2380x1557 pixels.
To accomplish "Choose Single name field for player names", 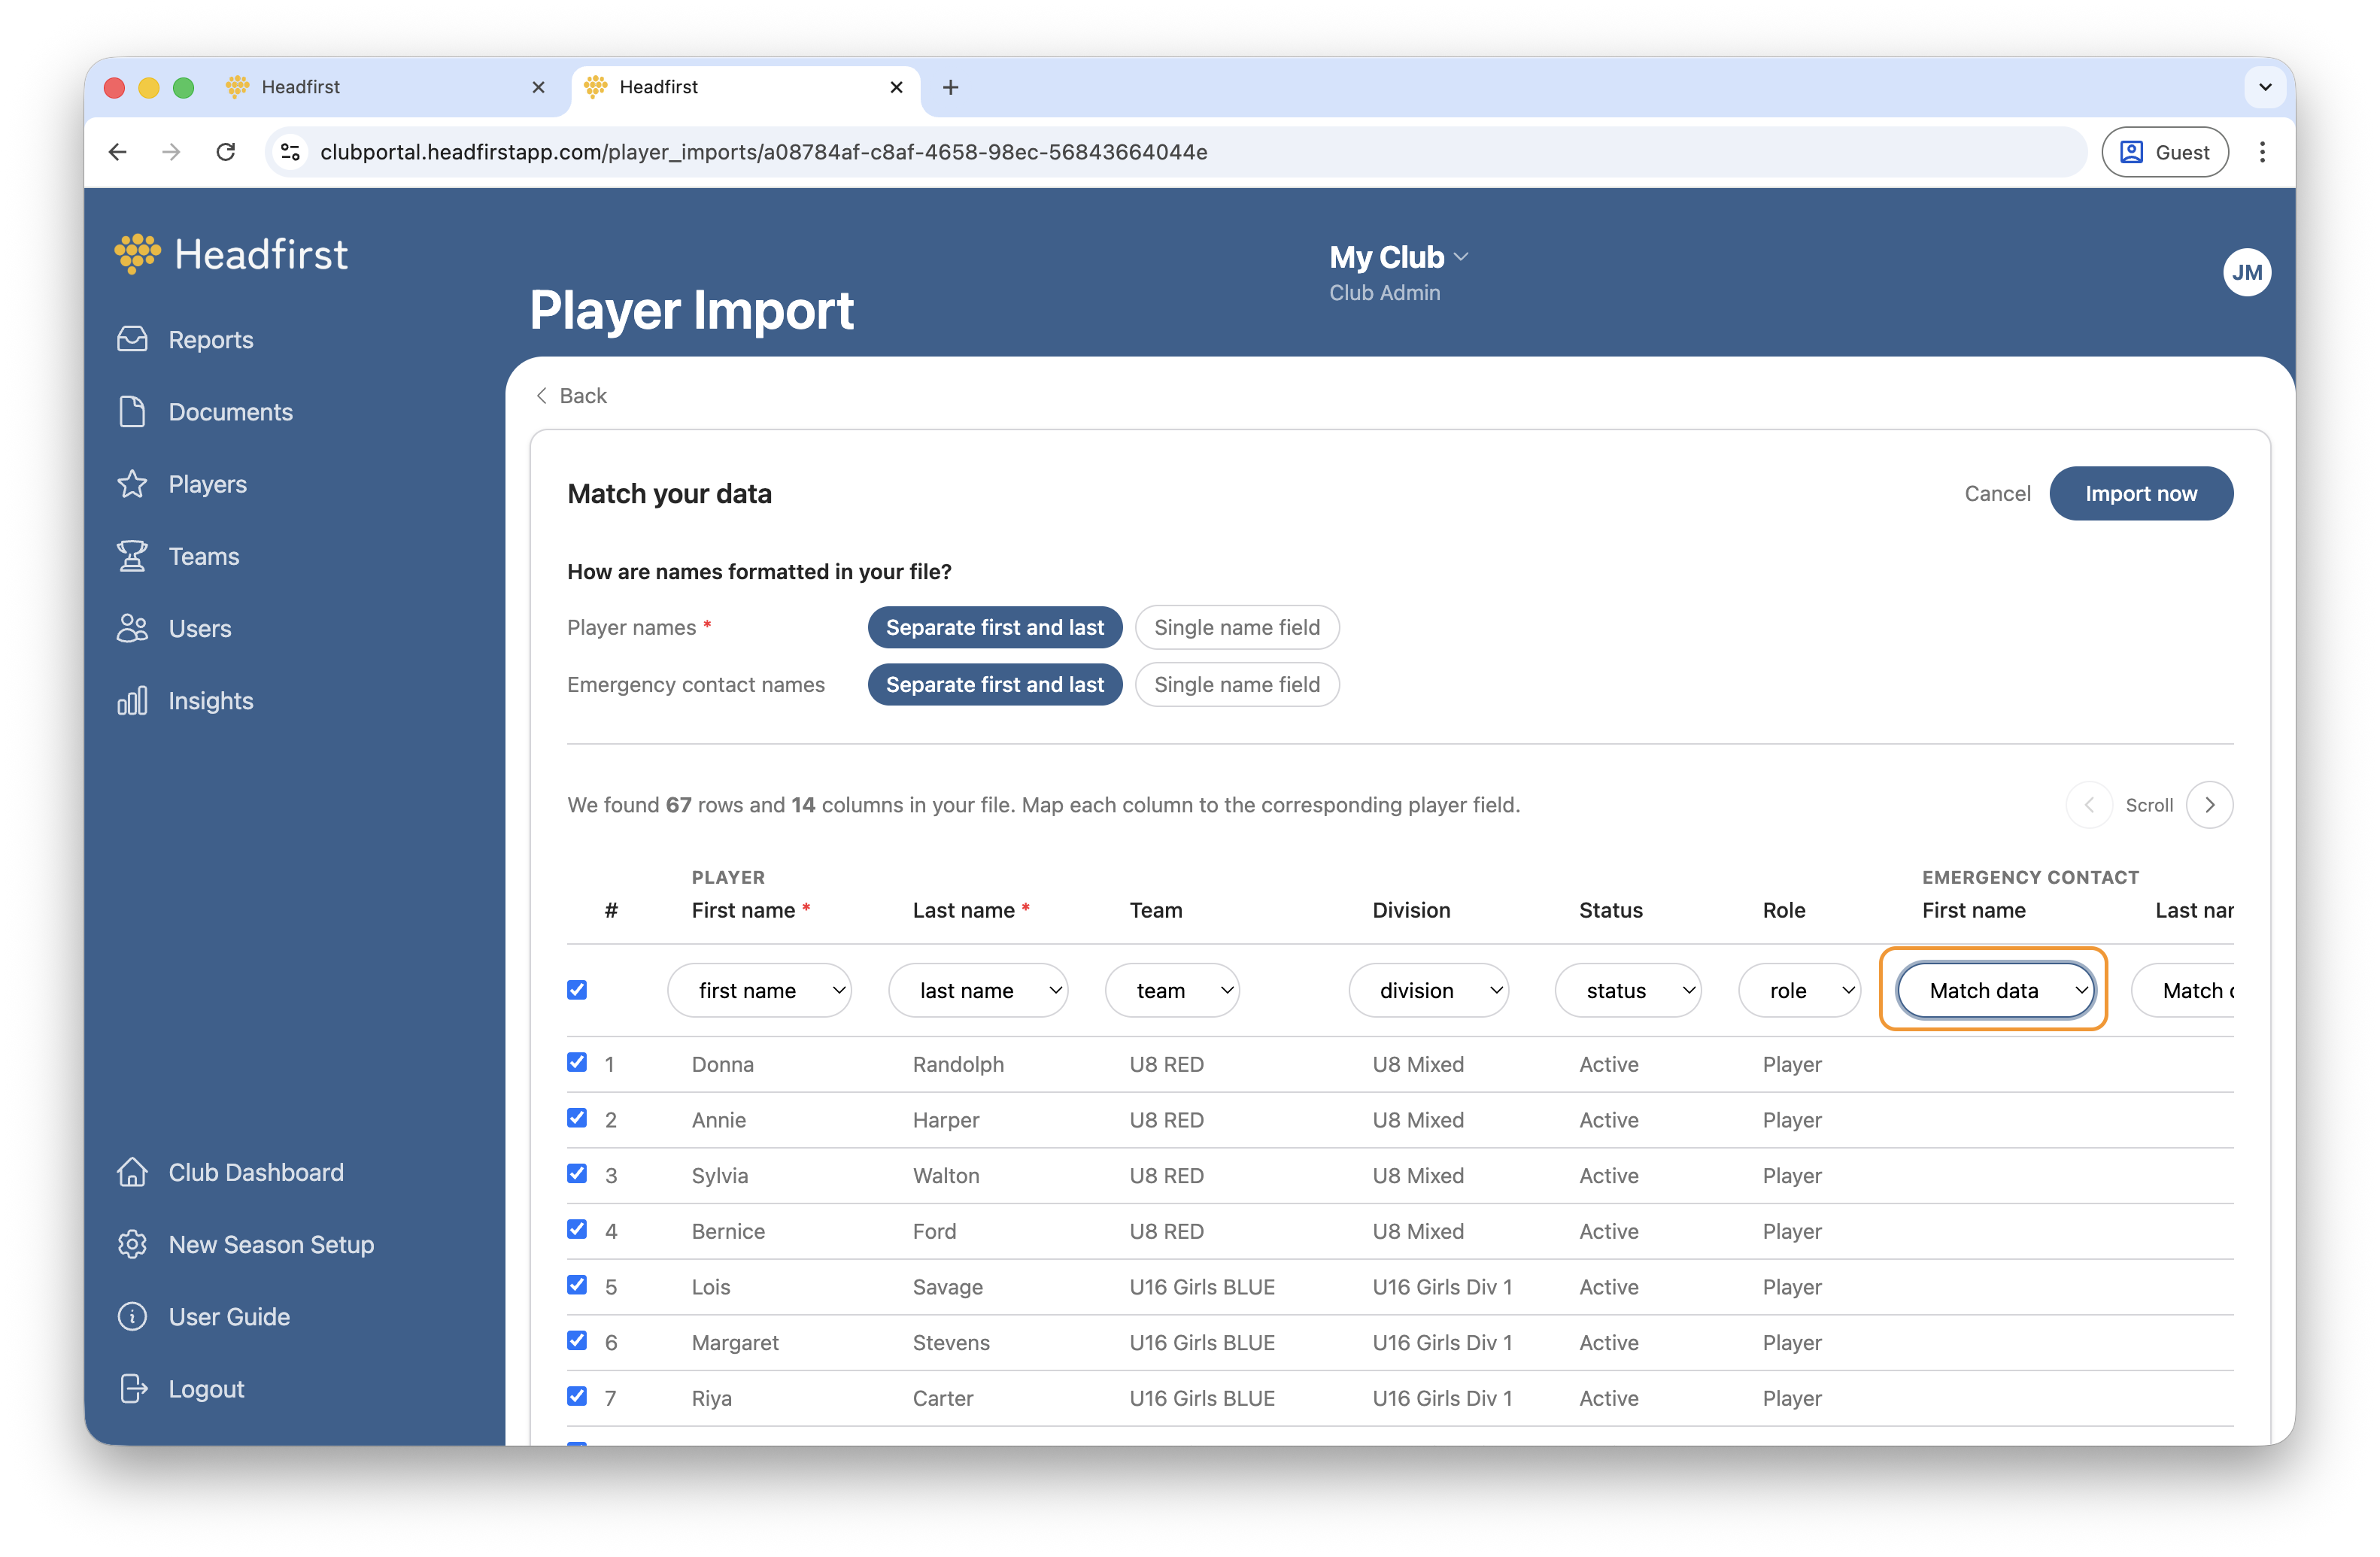I will 1236,627.
